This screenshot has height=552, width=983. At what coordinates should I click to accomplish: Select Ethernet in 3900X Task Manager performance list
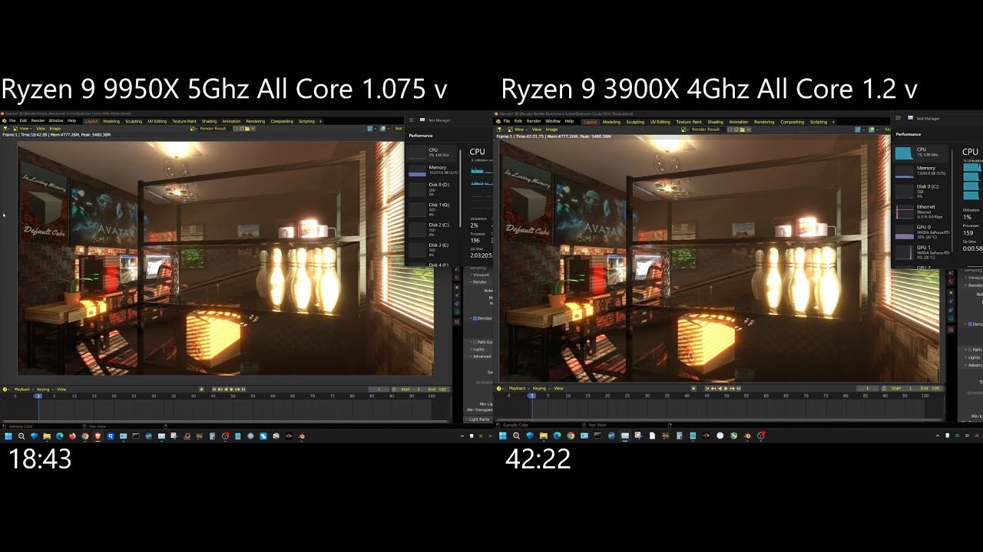921,212
